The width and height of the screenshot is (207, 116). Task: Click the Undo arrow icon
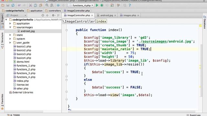[x=19, y=5]
